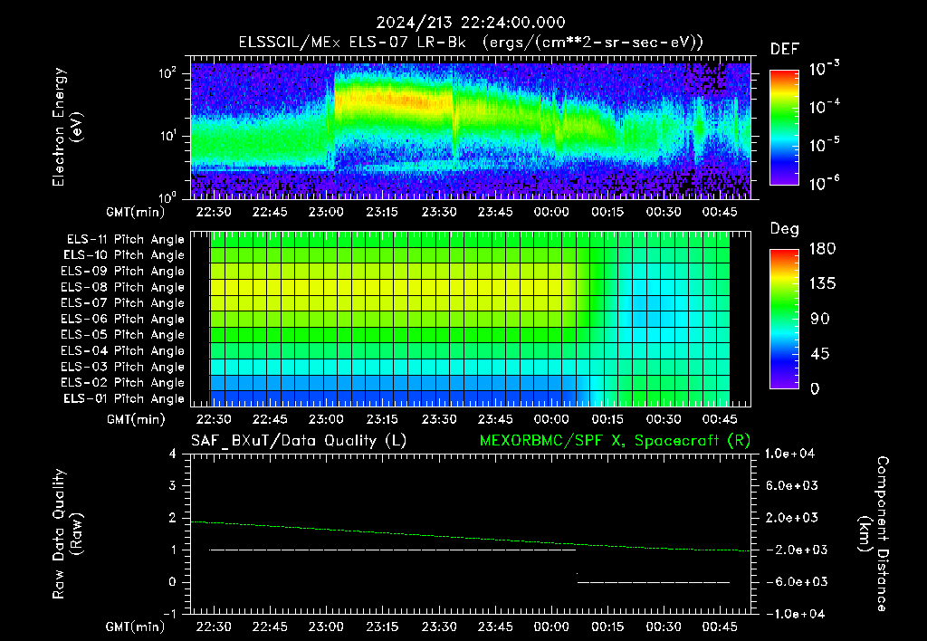Click the 10² tick of the energy axis
The width and height of the screenshot is (927, 641).
tap(167, 73)
